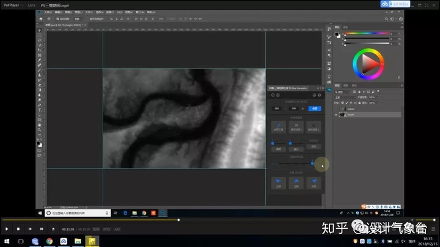Click the PotPlayer seek bar handle

178,220
